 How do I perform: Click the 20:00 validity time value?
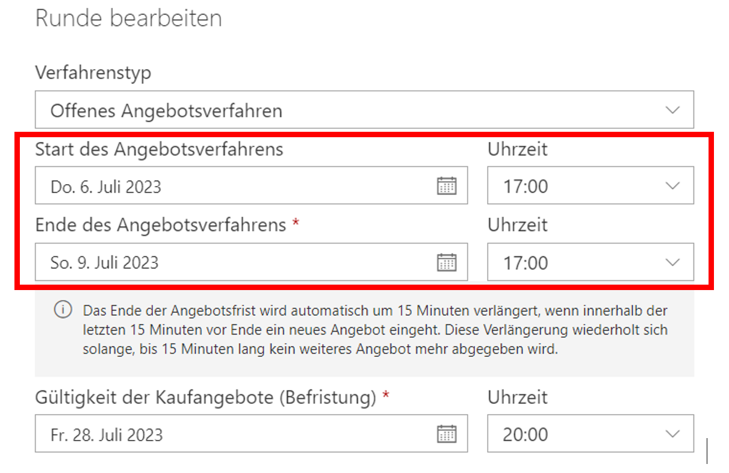pyautogui.click(x=526, y=434)
